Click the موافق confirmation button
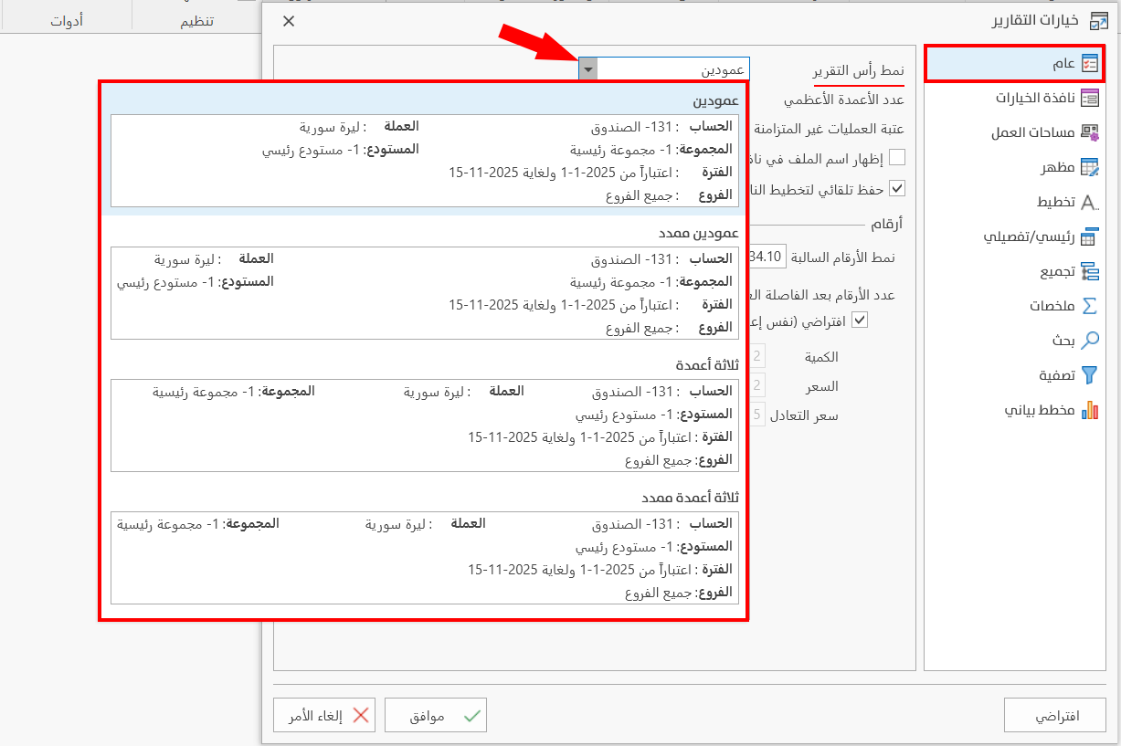This screenshot has height=746, width=1121. pyautogui.click(x=436, y=715)
